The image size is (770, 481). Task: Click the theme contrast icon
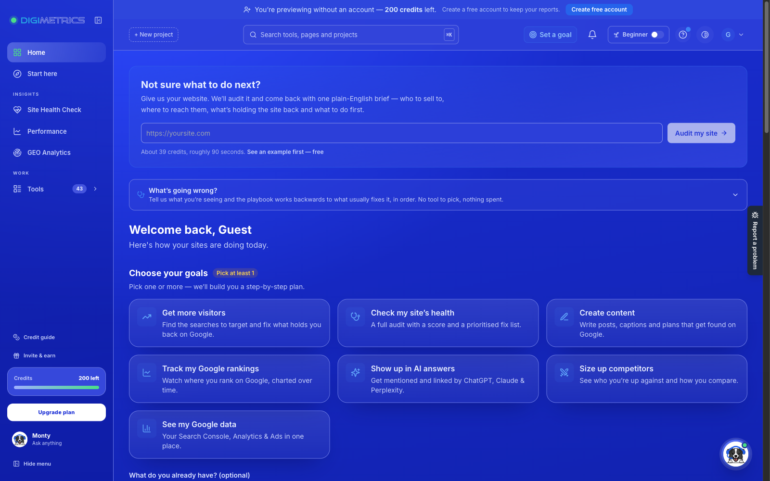coord(705,35)
